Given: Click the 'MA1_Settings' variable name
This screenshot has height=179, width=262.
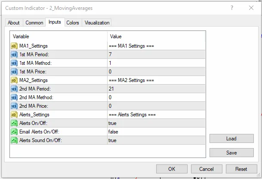Looking at the screenshot, I should click(x=34, y=46).
